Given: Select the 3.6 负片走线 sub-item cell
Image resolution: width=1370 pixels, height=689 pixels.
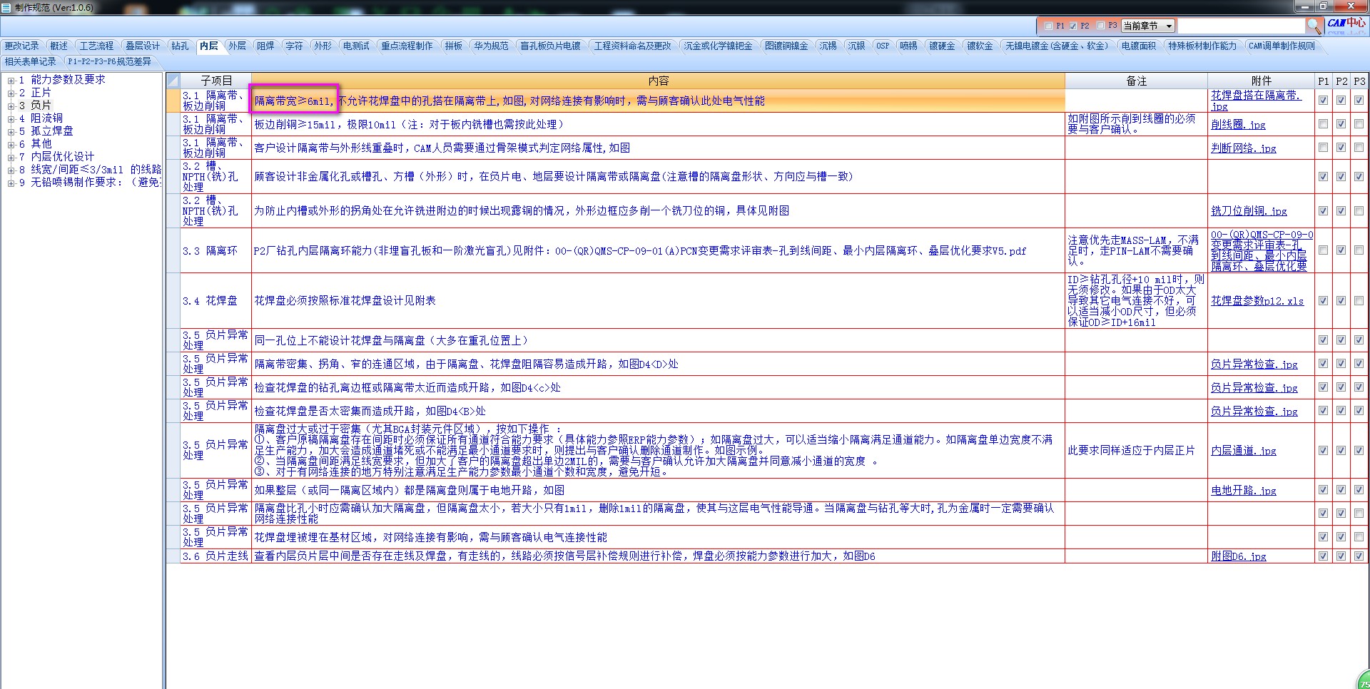Looking at the screenshot, I should [216, 556].
